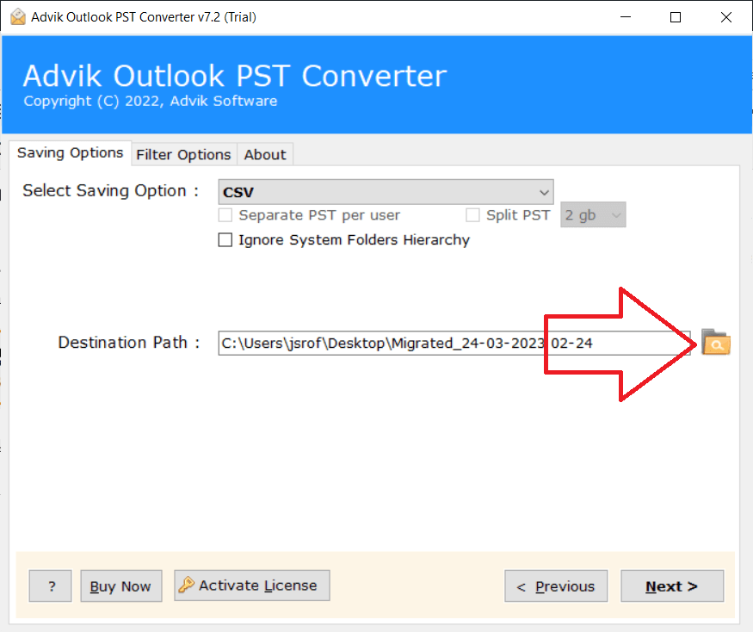Click the Advik envelope icon in title bar
Image resolution: width=753 pixels, height=632 pixels.
(x=18, y=17)
